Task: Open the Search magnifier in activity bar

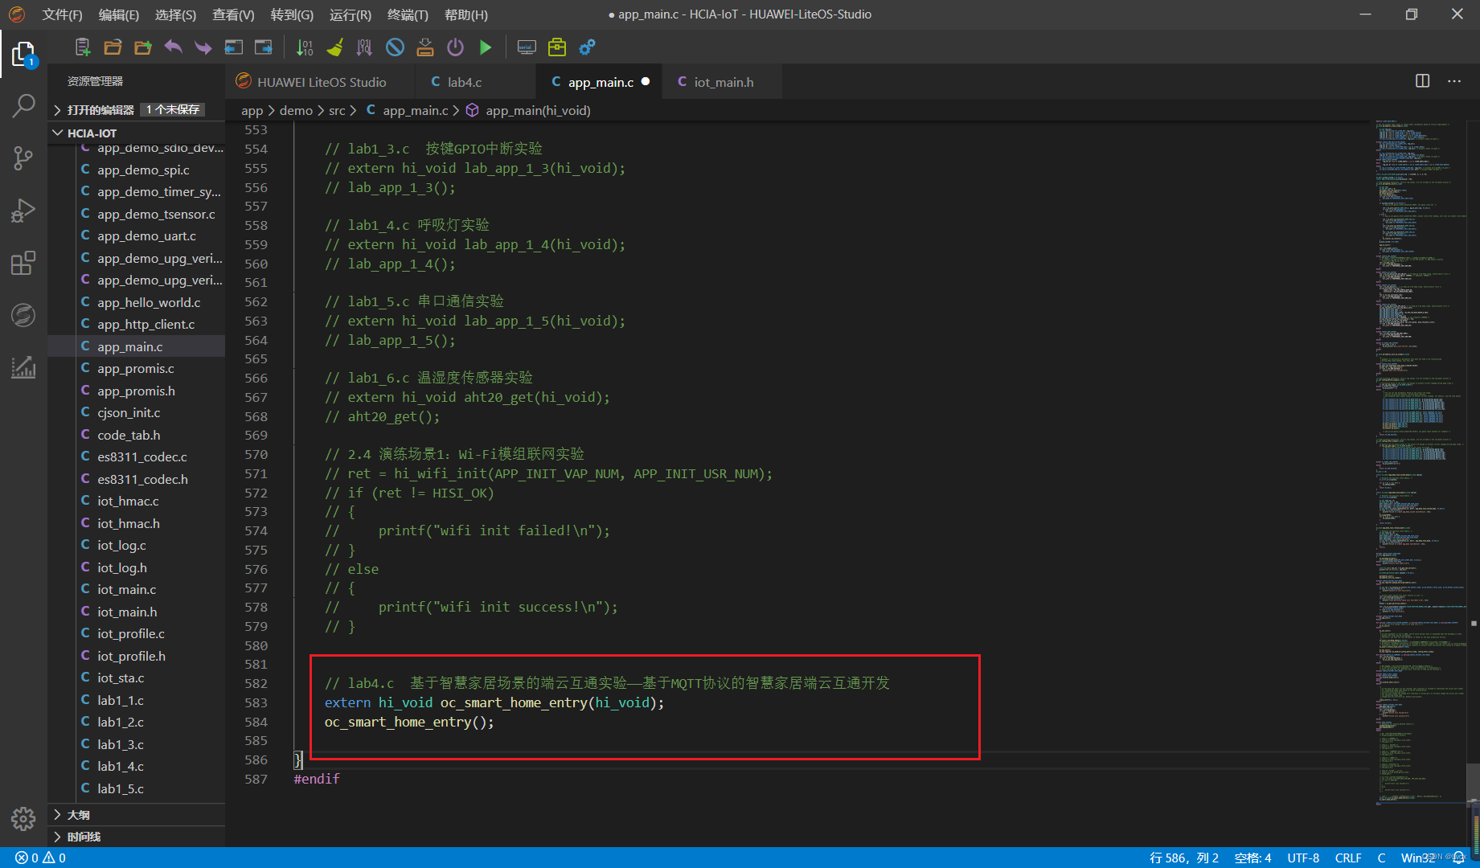Action: (x=23, y=105)
